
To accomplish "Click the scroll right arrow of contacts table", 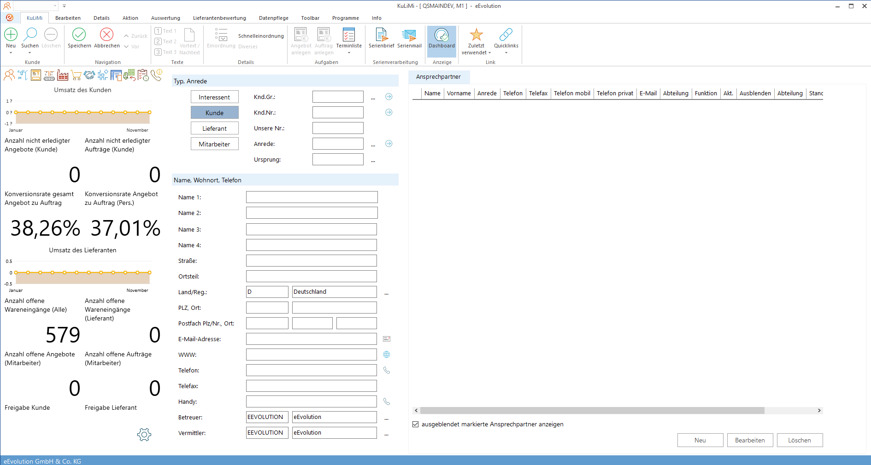I will point(819,410).
